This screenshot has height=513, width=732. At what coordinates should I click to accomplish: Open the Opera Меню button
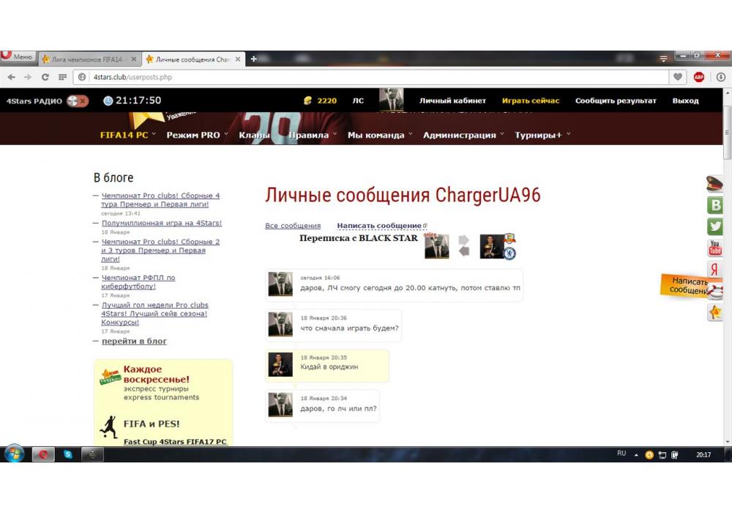[x=18, y=57]
